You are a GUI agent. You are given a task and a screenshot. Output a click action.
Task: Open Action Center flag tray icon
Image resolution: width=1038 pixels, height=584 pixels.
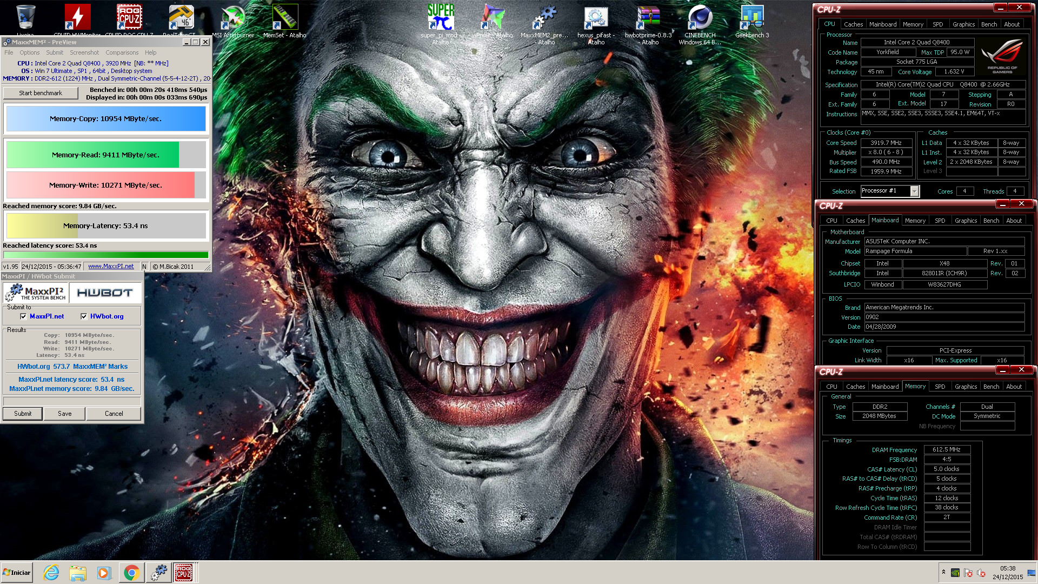[968, 573]
